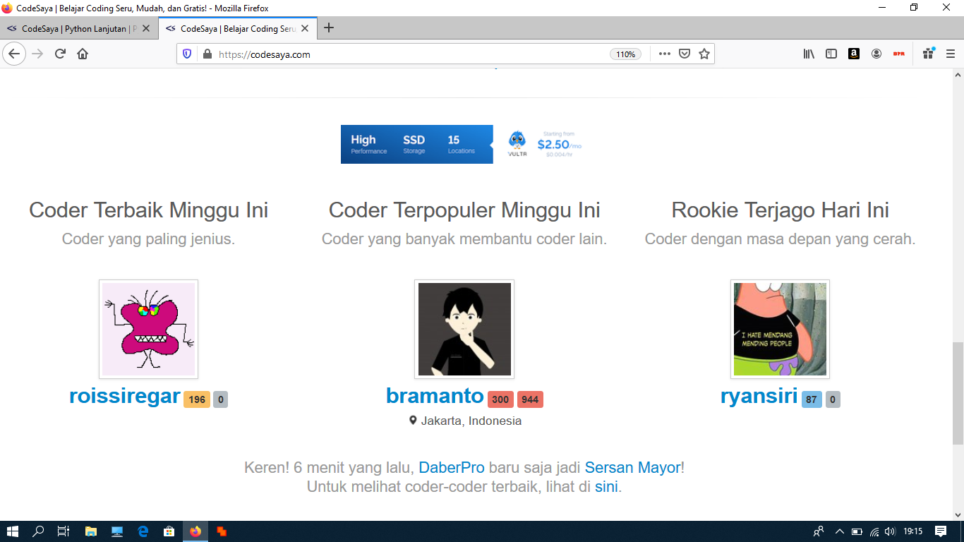Follow the DaberPro link
This screenshot has width=964, height=542.
point(452,467)
